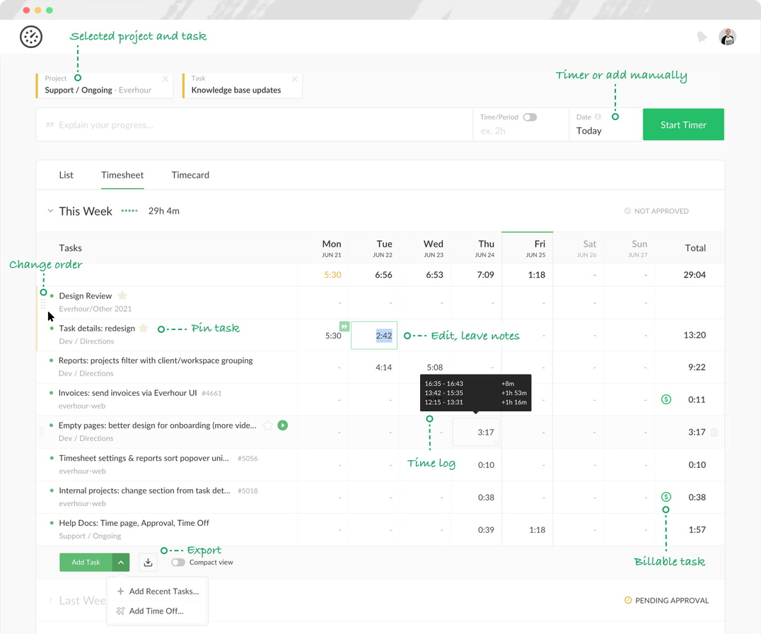Expand the Last Week section

point(50,600)
